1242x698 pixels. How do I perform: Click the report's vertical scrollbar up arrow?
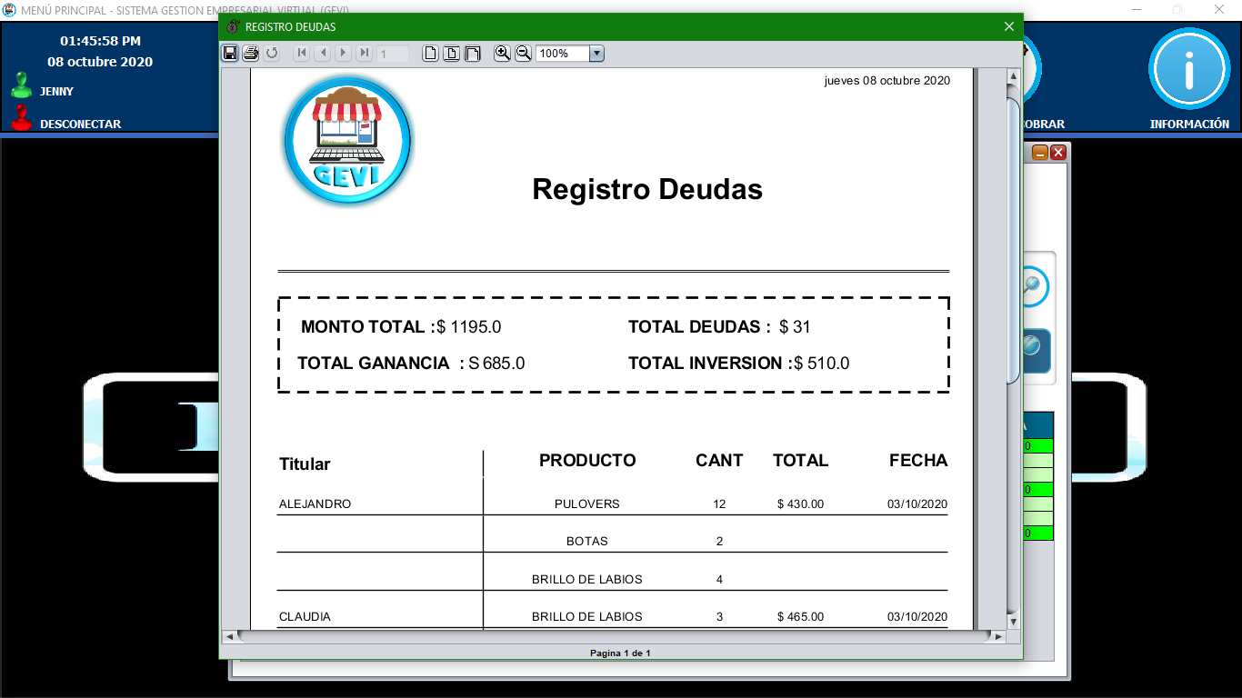1013,77
